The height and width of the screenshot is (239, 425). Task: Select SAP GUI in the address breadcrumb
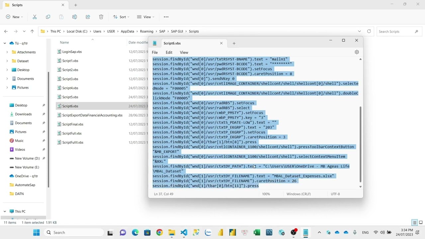(177, 31)
